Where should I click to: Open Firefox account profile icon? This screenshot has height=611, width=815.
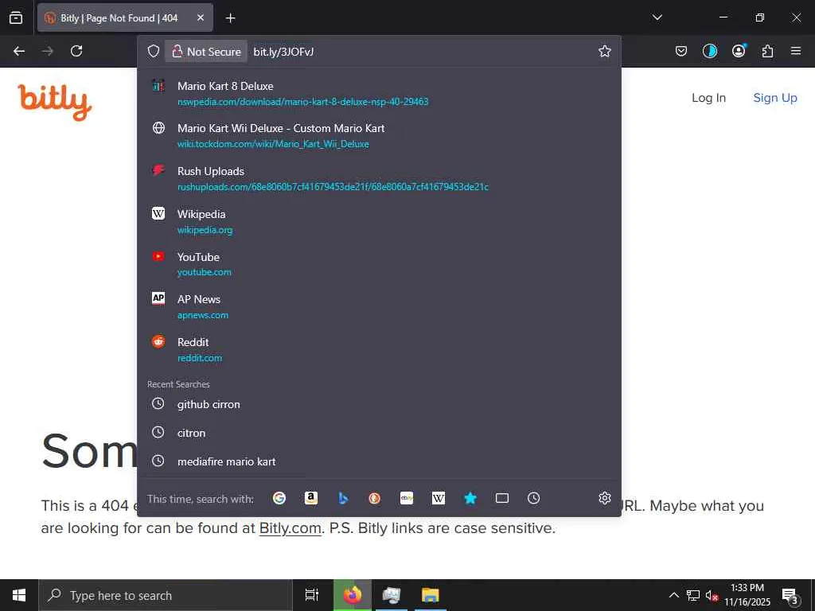(x=739, y=51)
